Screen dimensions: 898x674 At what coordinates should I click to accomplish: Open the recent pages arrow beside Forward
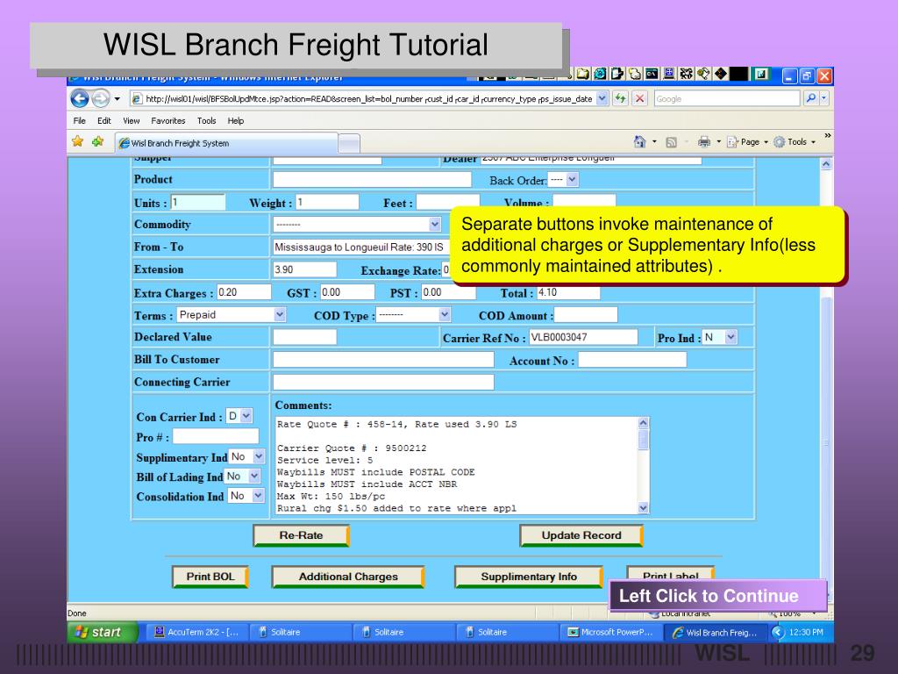117,99
